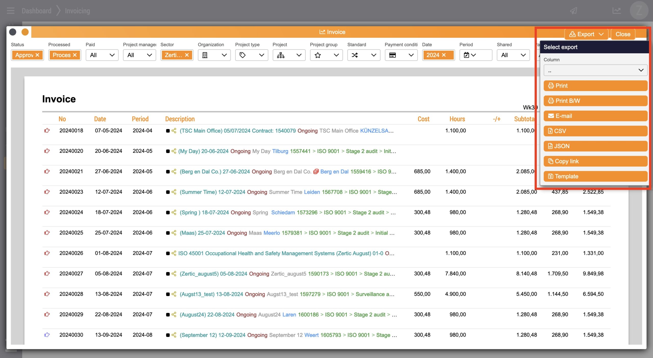653x358 pixels.
Task: Click the black square marker on invoice 20240025
Action: pyautogui.click(x=168, y=233)
